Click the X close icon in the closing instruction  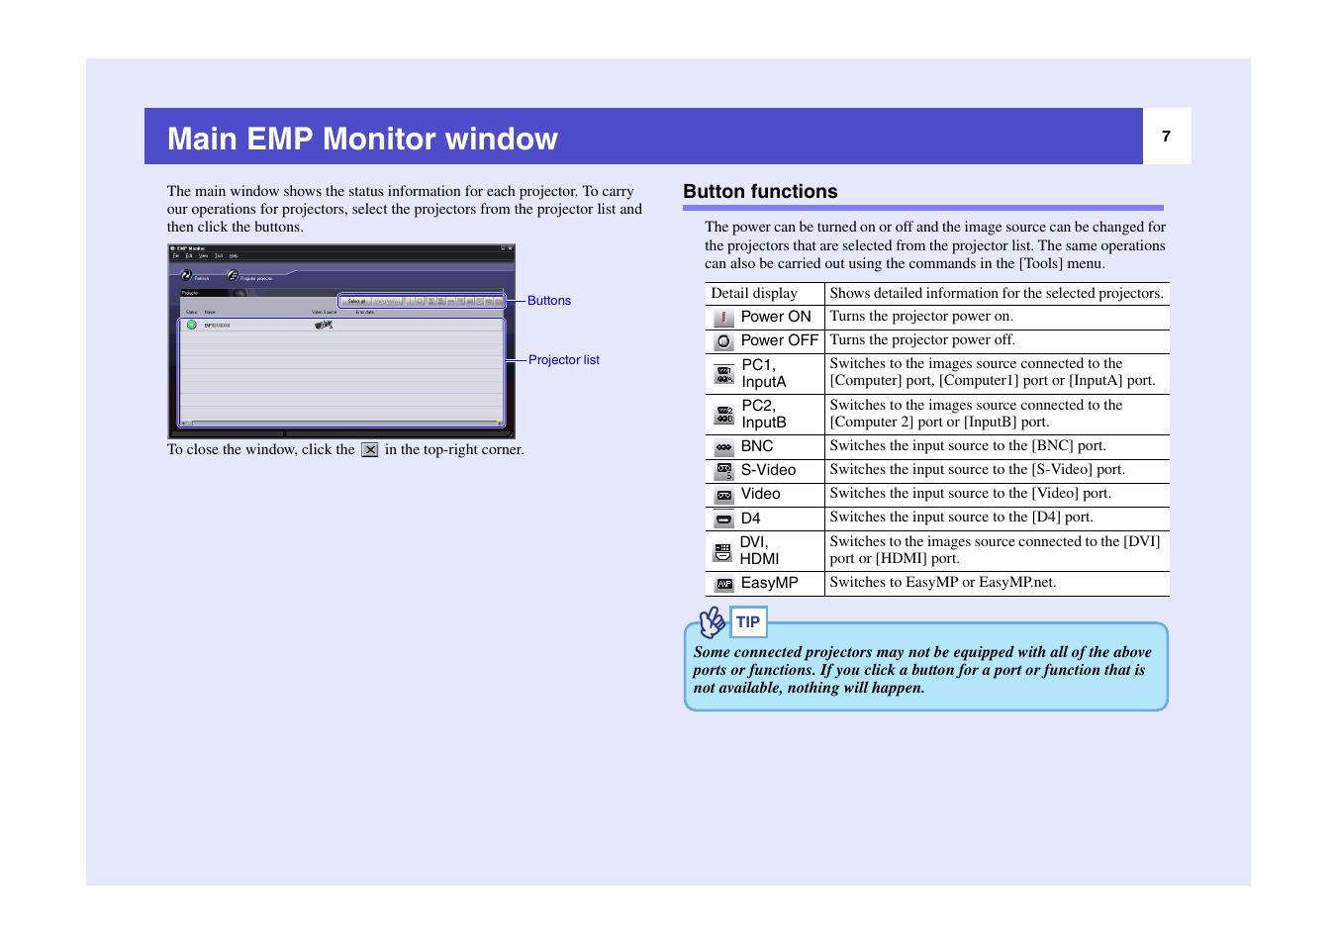[370, 450]
